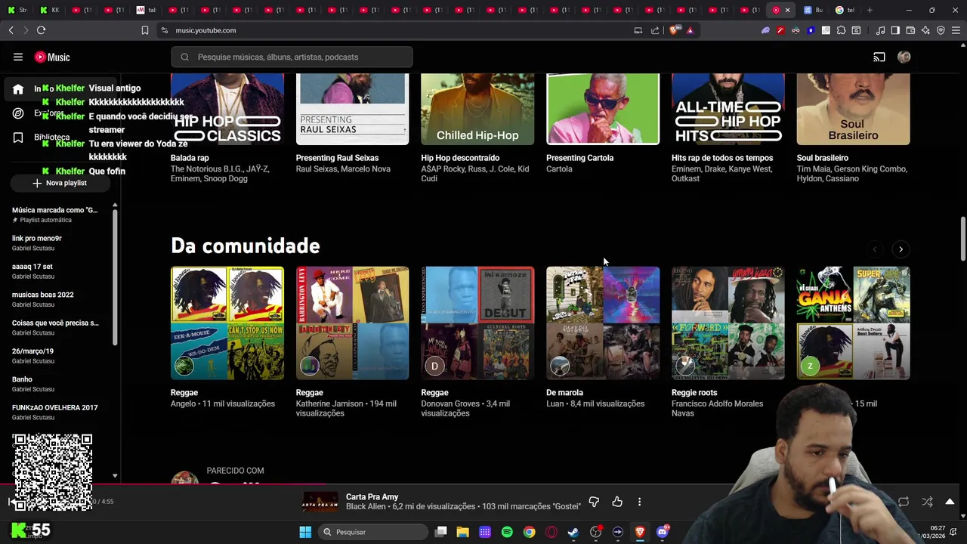
Task: Open playlist '26/março/19'
Action: pyautogui.click(x=57, y=356)
